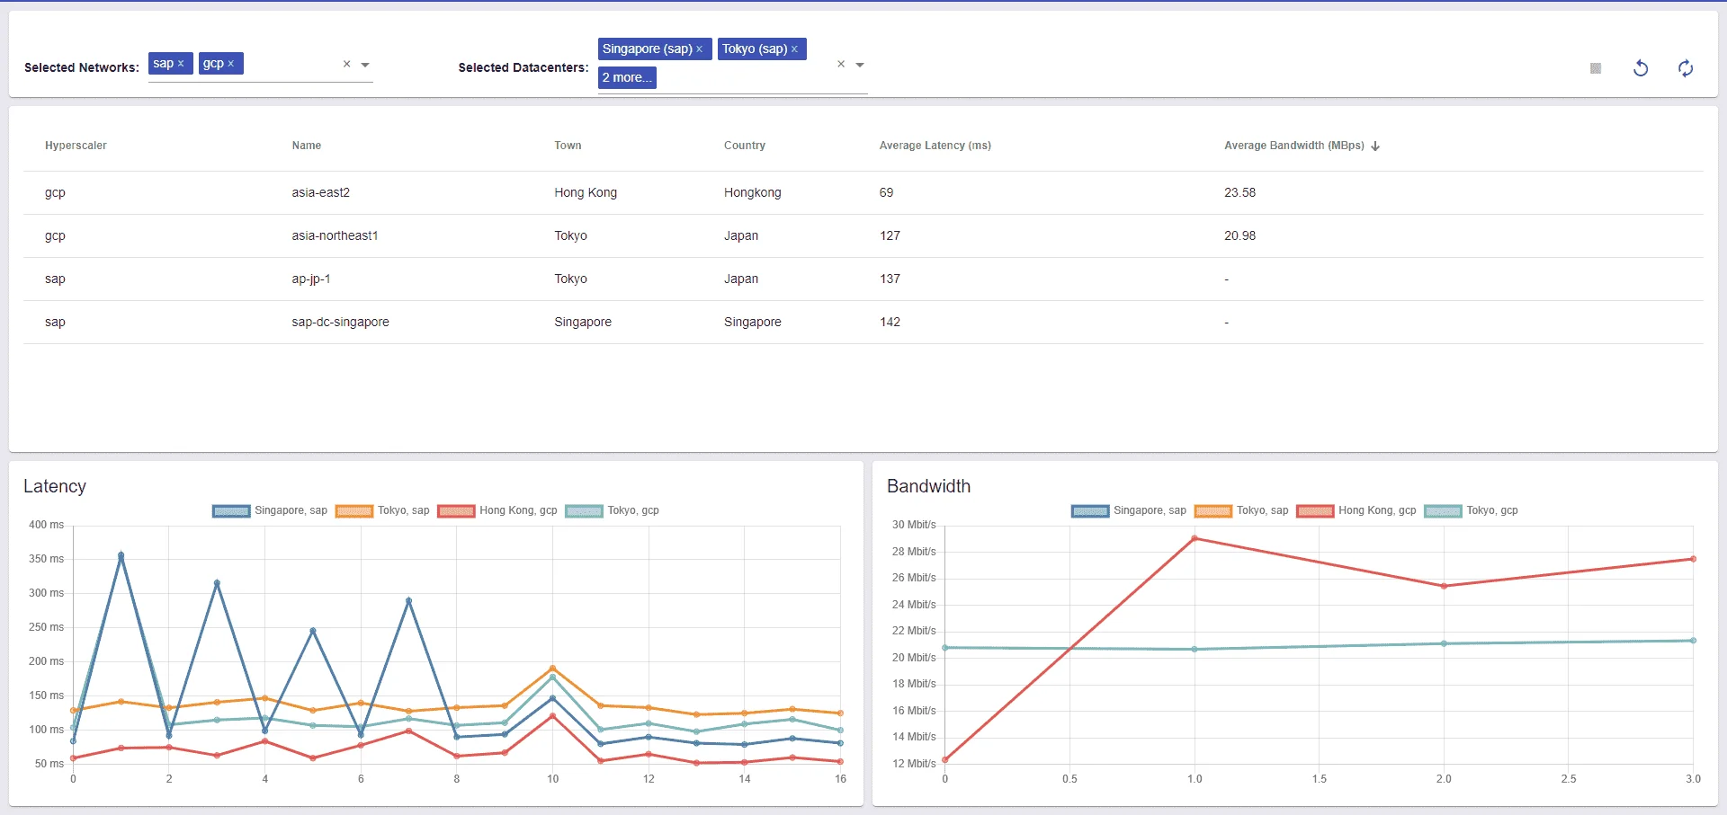Expand the Selected Networks dropdown
The height and width of the screenshot is (815, 1727).
coord(365,65)
